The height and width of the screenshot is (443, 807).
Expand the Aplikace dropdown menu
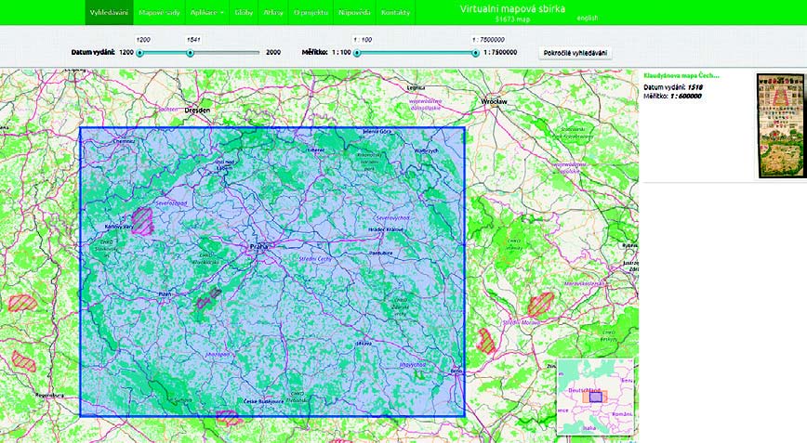206,13
